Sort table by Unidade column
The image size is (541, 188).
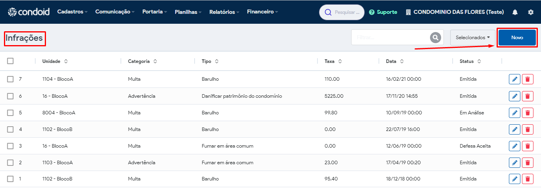[x=55, y=61]
